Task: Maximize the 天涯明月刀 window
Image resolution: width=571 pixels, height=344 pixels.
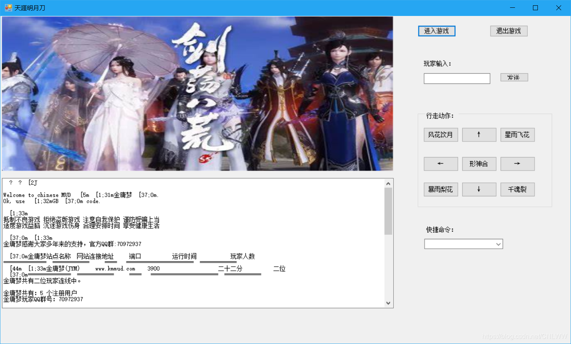Action: click(535, 8)
